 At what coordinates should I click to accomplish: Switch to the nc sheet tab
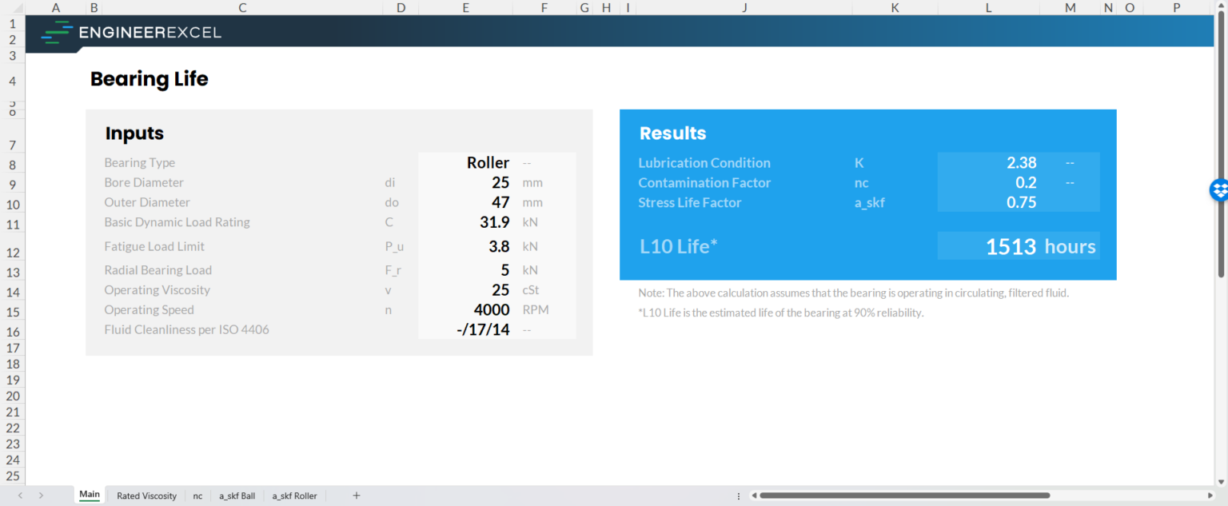click(x=197, y=496)
